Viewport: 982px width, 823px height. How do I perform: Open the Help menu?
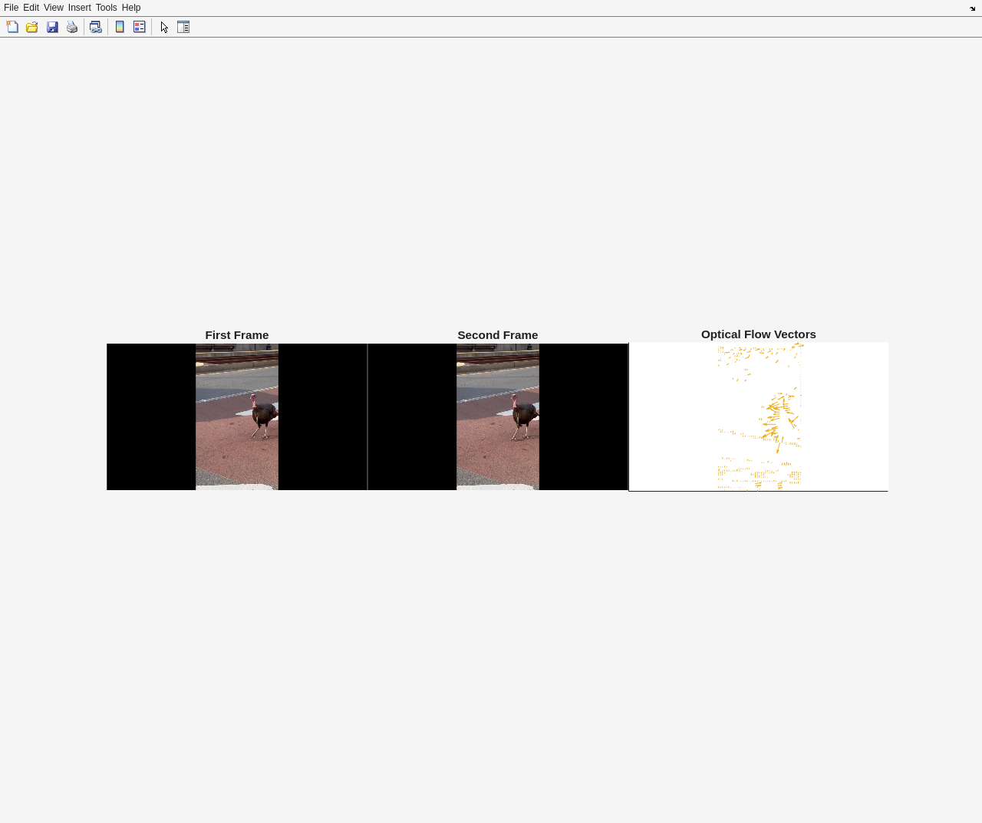(x=131, y=8)
